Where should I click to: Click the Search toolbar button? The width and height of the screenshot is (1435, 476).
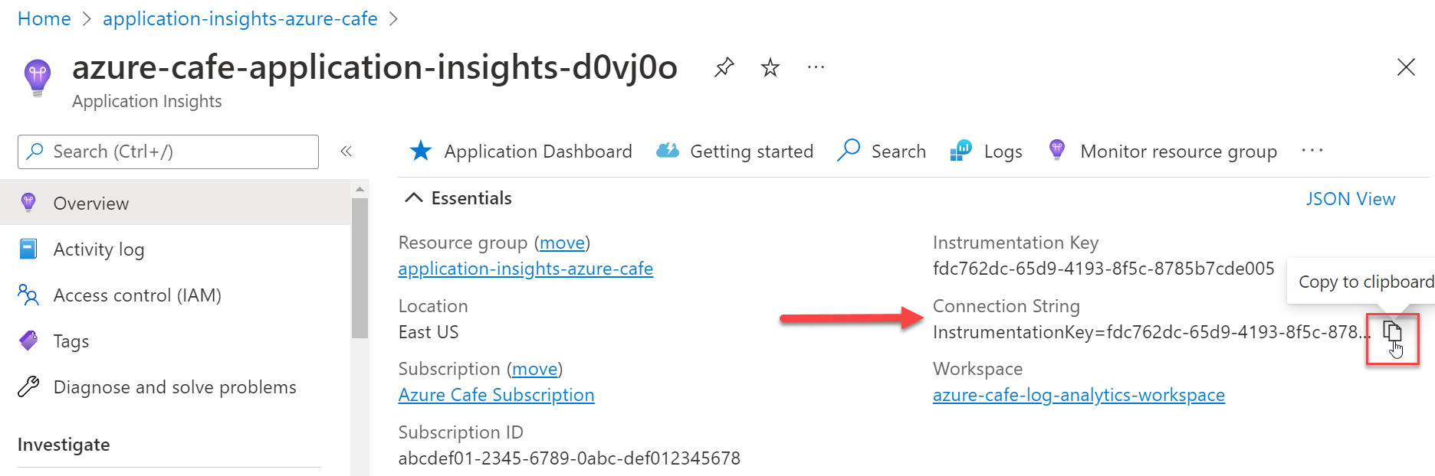pos(882,152)
